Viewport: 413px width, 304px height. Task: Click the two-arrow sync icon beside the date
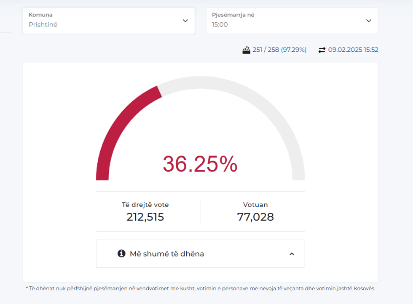pos(322,50)
